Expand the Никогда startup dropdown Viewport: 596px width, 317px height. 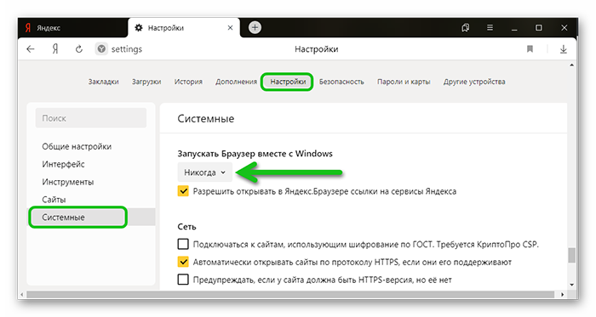[x=205, y=173]
